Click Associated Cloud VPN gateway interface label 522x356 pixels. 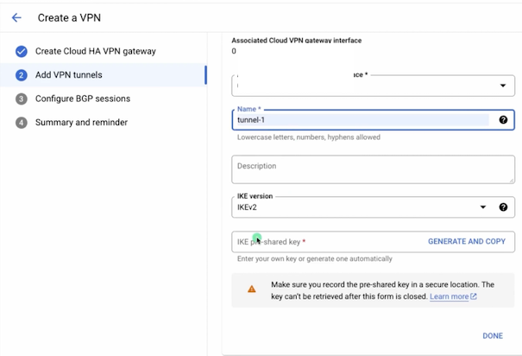[x=297, y=41]
